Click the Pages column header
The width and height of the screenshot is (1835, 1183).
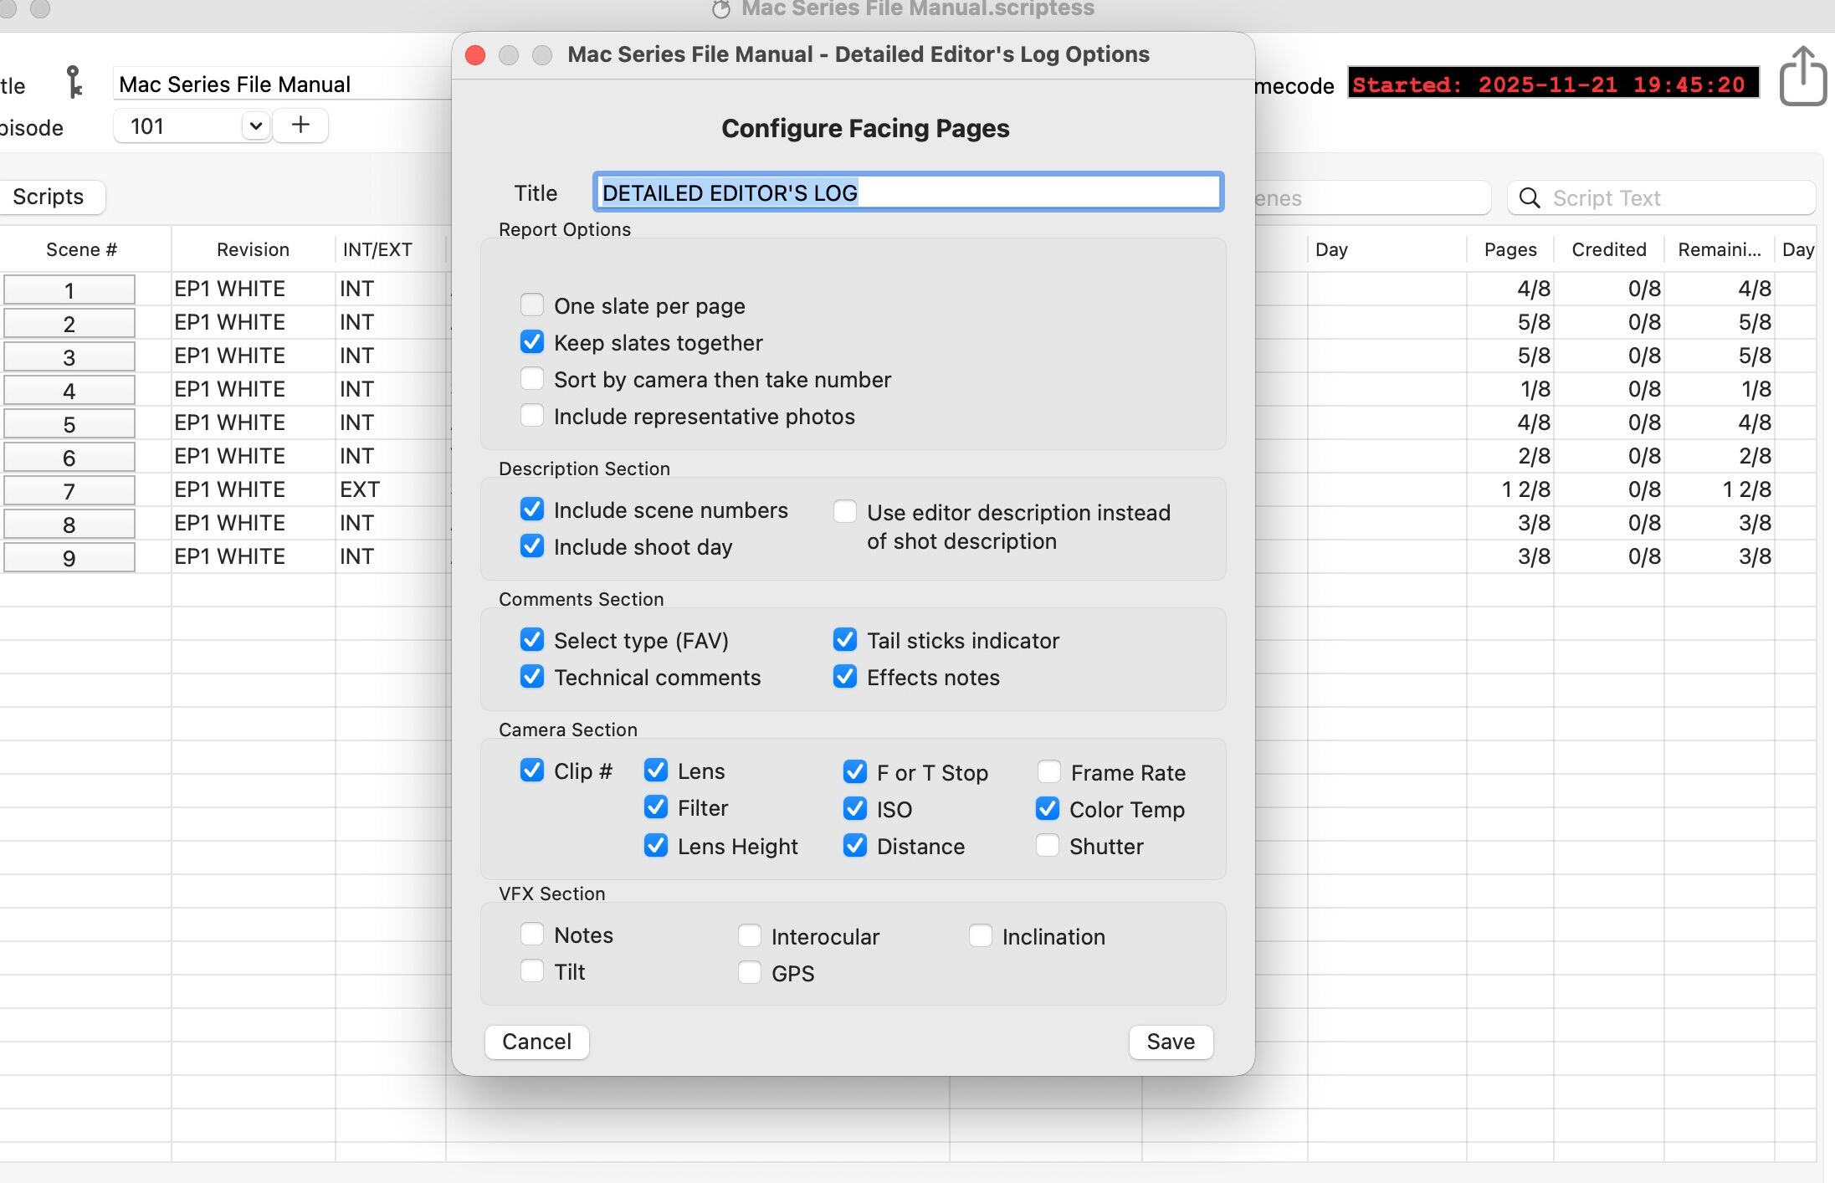[1510, 249]
